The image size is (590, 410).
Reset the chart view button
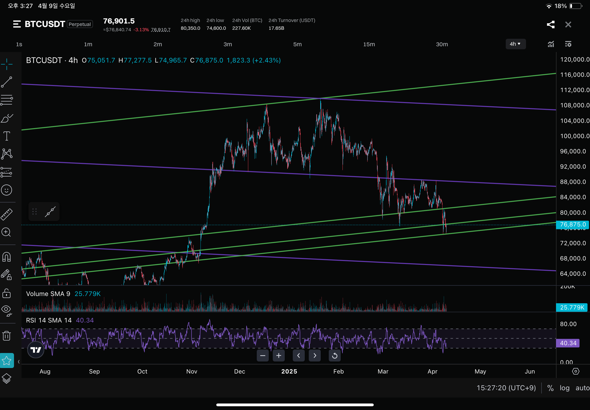click(335, 355)
